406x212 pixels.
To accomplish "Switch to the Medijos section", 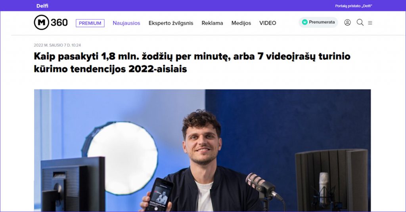I will tap(241, 23).
